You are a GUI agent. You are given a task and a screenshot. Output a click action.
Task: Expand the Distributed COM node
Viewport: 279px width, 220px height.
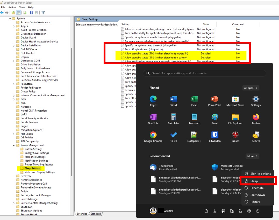click(14, 61)
